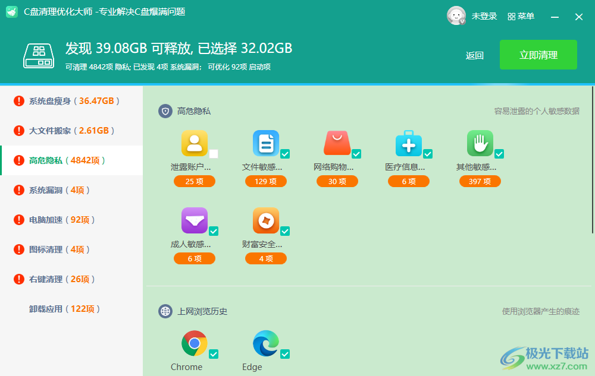Click the 返回 link

(474, 56)
